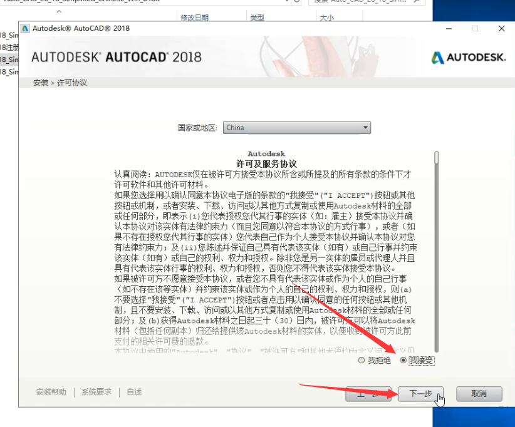Select the 我接受 (I Accept) radio button
This screenshot has height=427, width=515.
(403, 361)
